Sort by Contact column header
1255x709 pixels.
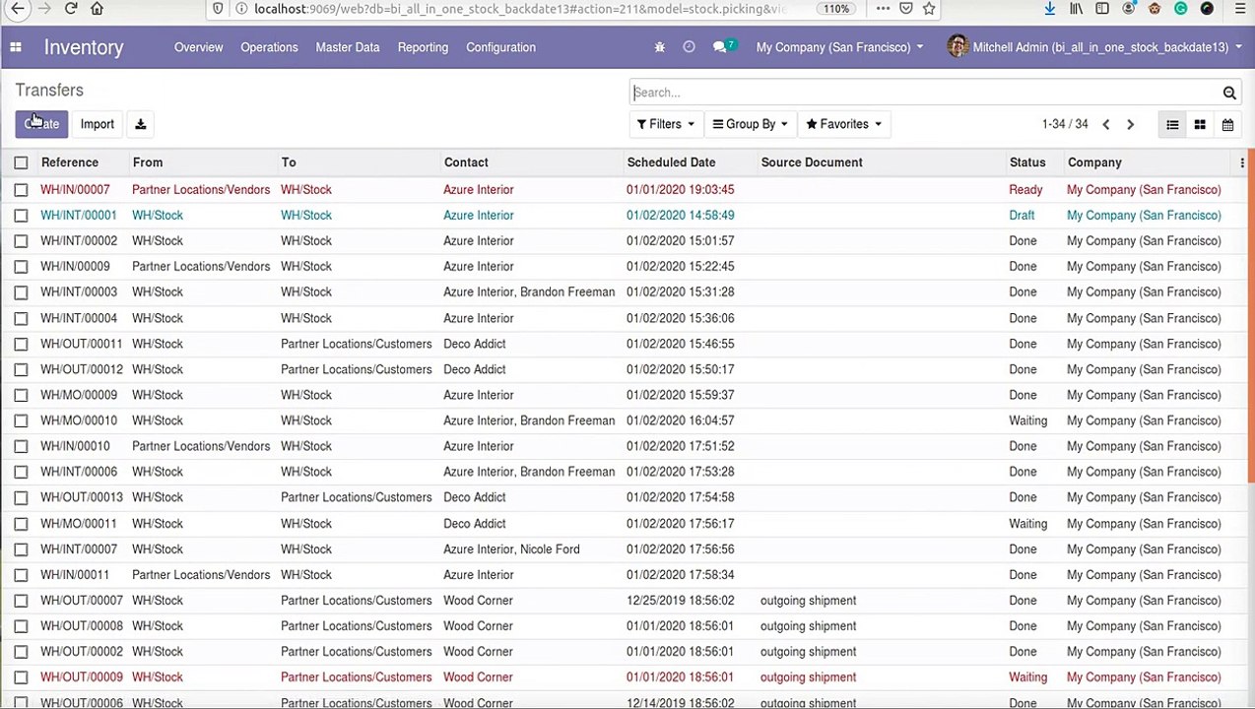click(x=466, y=162)
